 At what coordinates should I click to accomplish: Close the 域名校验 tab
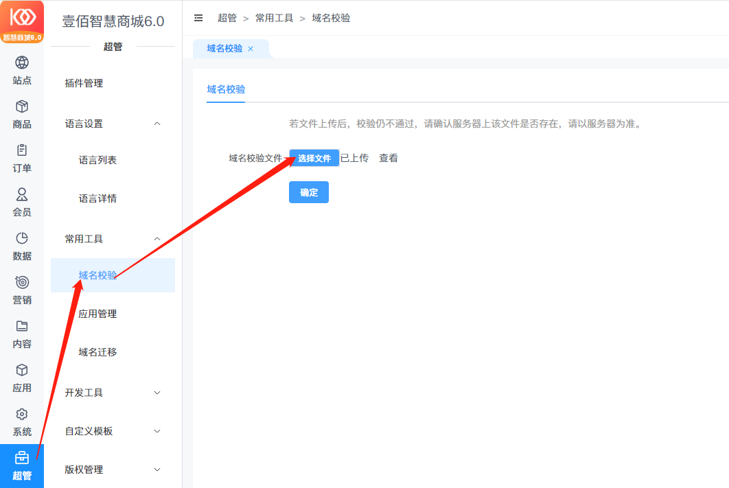click(x=251, y=49)
